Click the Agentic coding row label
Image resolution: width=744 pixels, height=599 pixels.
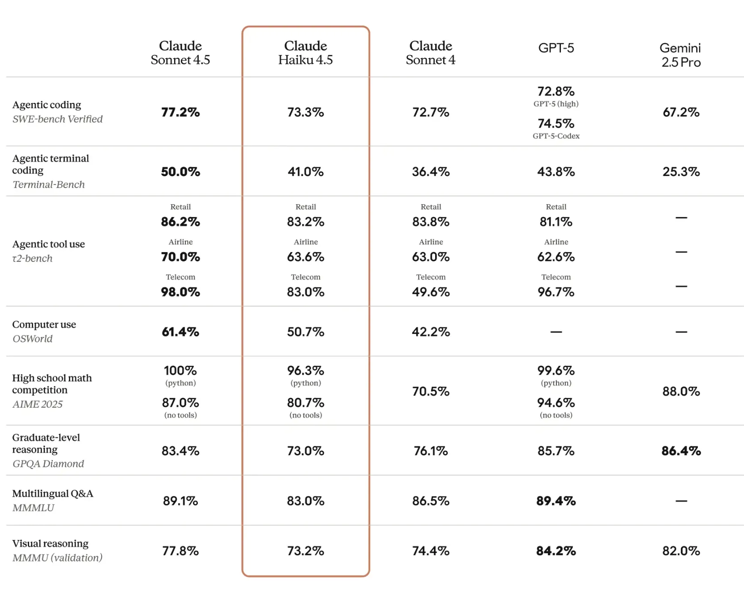point(47,105)
